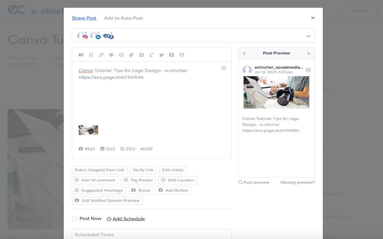Open Canva with the C icon
The height and width of the screenshot is (239, 383).
[151, 55]
